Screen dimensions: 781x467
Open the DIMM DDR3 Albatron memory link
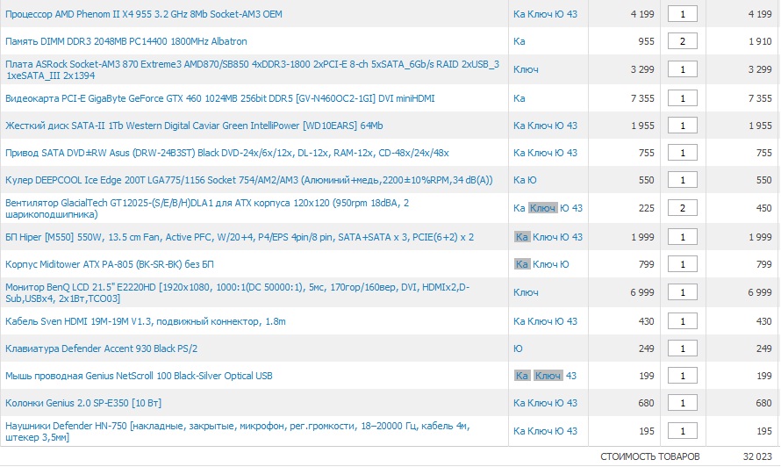(x=126, y=41)
